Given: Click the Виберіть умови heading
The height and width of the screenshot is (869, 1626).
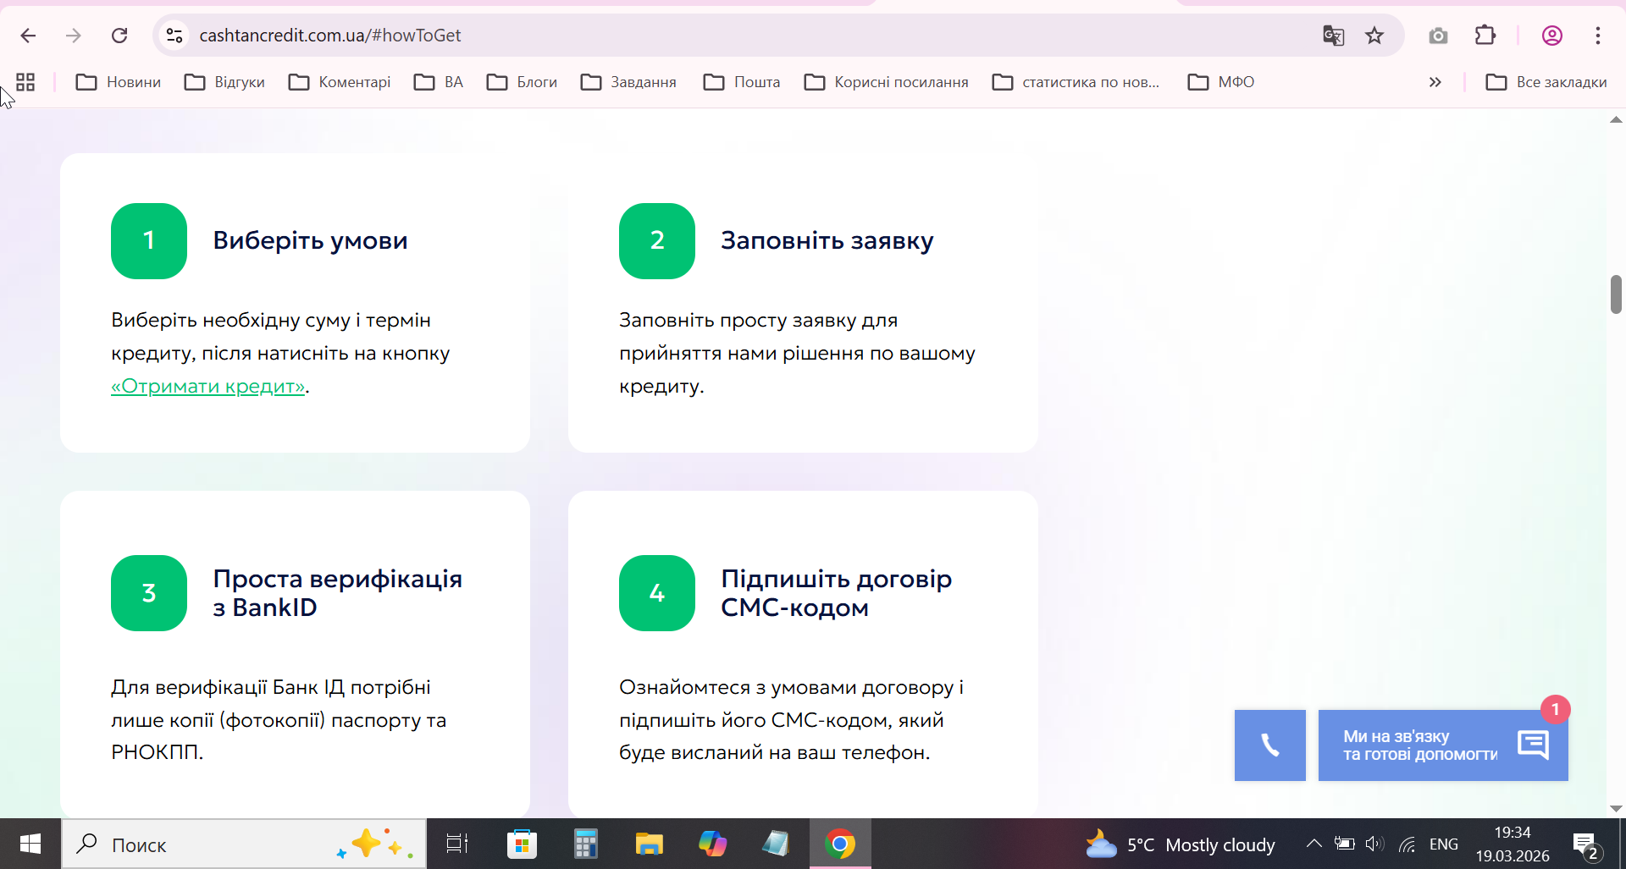Looking at the screenshot, I should (310, 241).
